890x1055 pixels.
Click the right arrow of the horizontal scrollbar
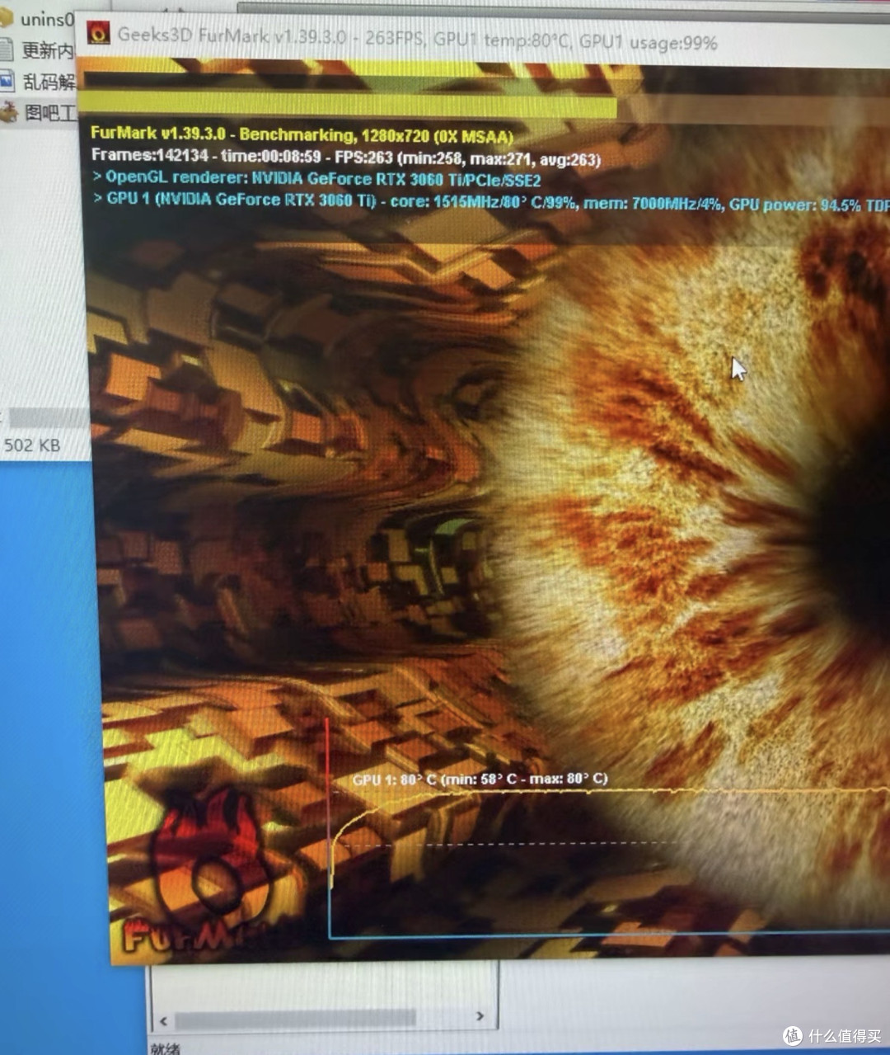[480, 1017]
